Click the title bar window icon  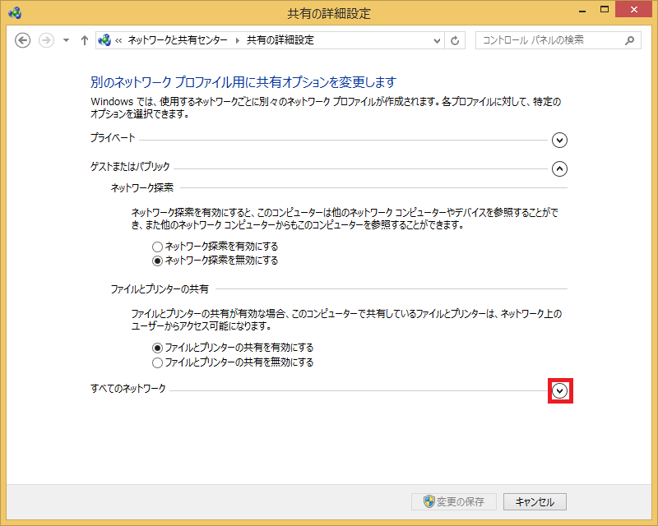(15, 12)
